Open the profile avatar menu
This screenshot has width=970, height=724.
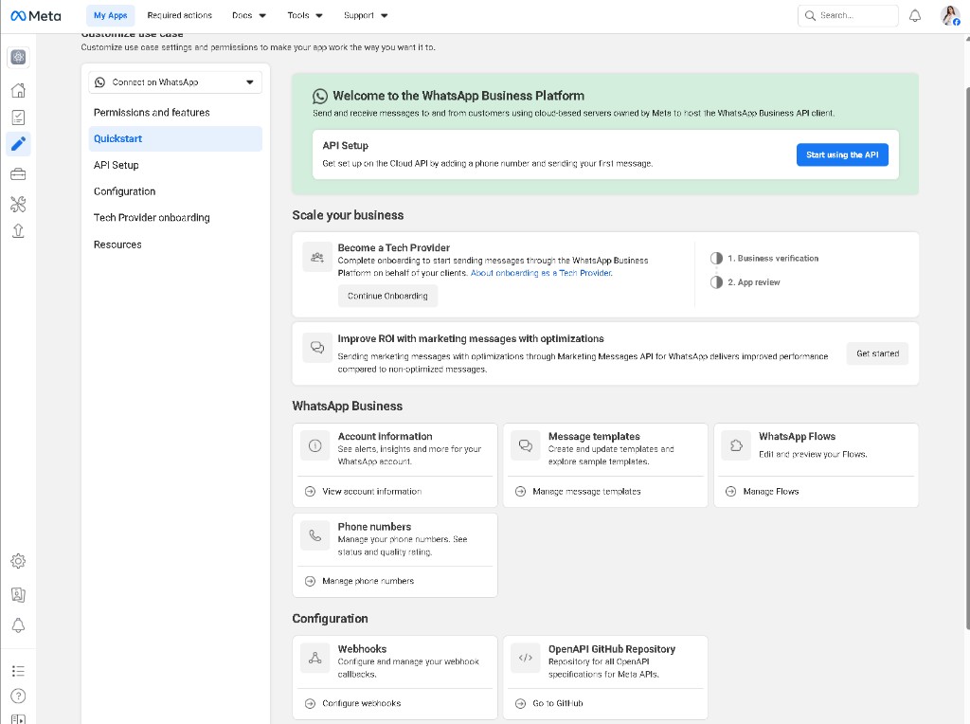[950, 15]
